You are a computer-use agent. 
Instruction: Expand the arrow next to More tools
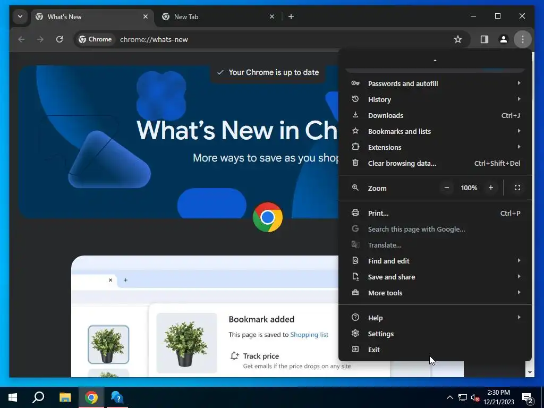tap(519, 293)
